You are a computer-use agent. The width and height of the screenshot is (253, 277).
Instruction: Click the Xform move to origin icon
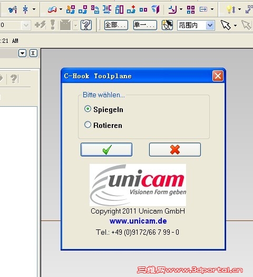tap(131, 9)
